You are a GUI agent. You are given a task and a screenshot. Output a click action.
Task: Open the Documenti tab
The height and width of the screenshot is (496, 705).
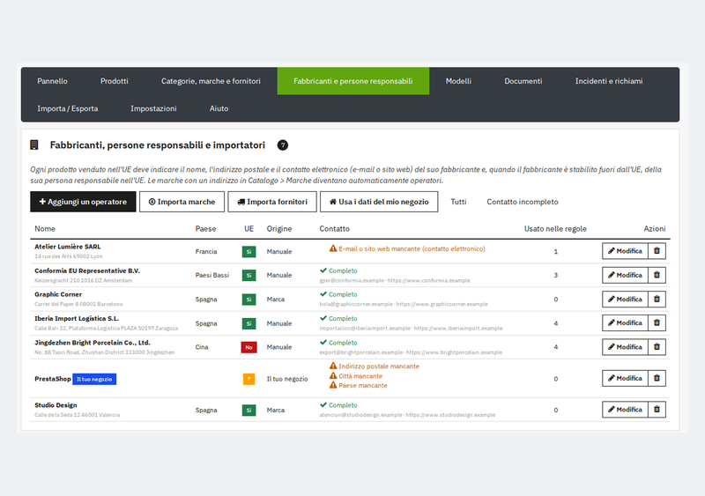pyautogui.click(x=523, y=81)
